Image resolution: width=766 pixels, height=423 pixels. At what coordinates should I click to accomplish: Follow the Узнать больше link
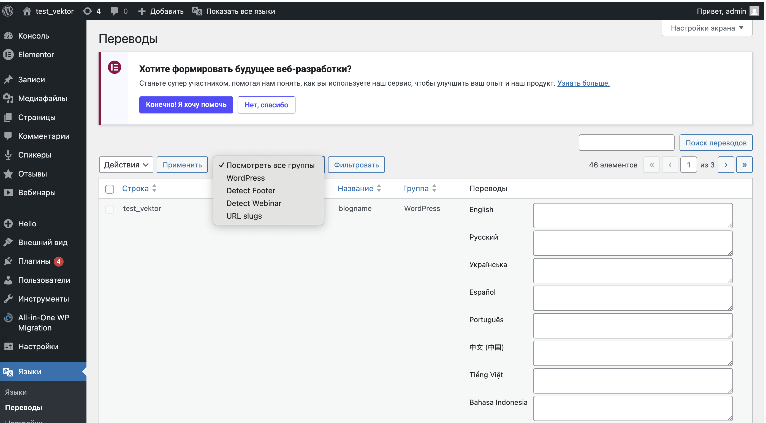point(583,83)
